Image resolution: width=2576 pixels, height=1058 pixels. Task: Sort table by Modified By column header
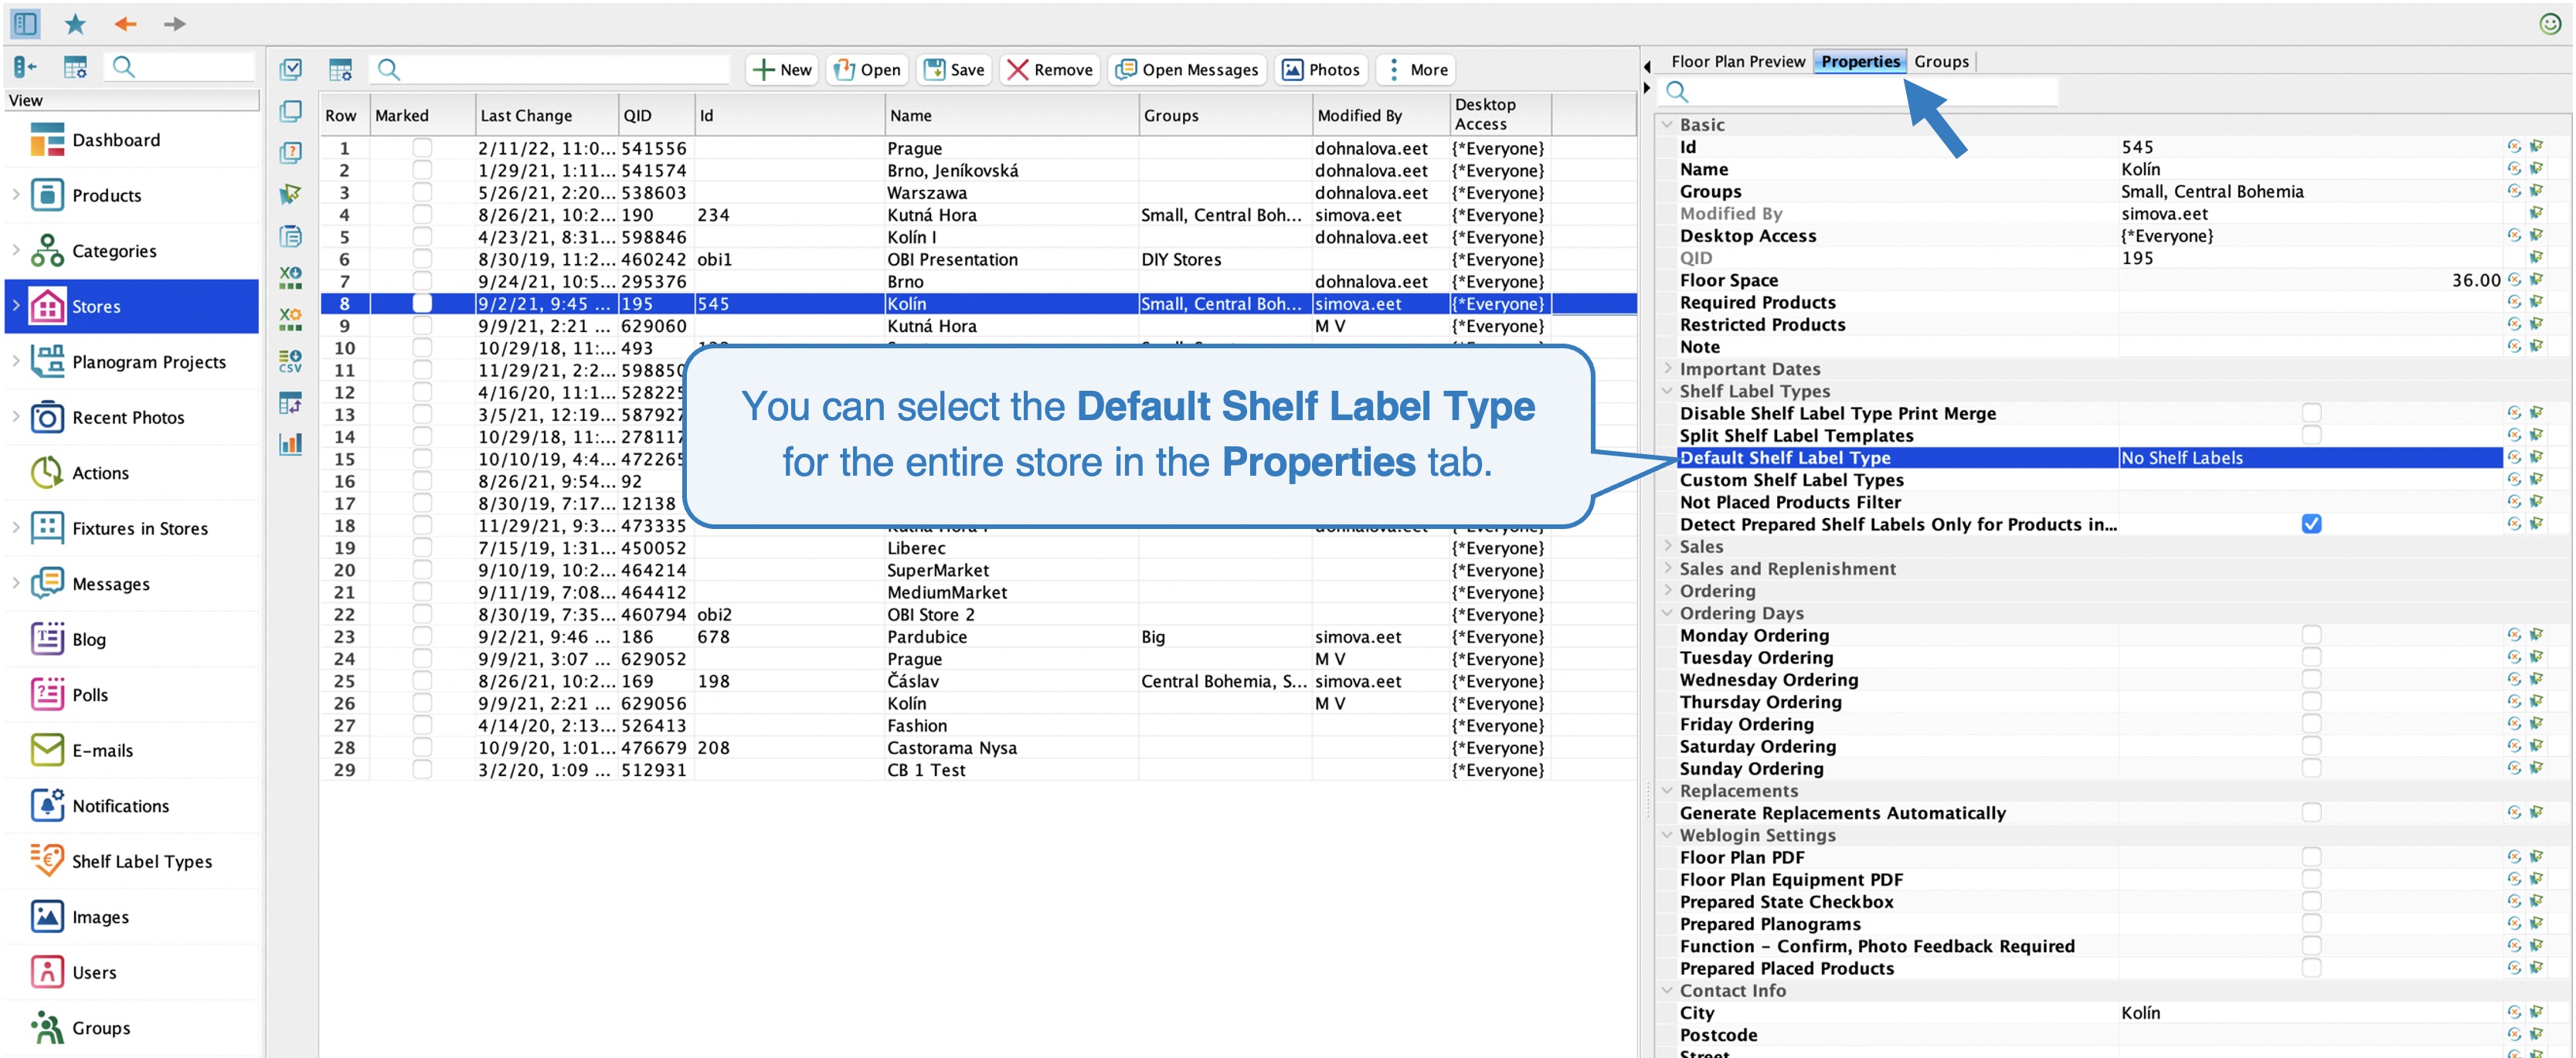(1380, 115)
